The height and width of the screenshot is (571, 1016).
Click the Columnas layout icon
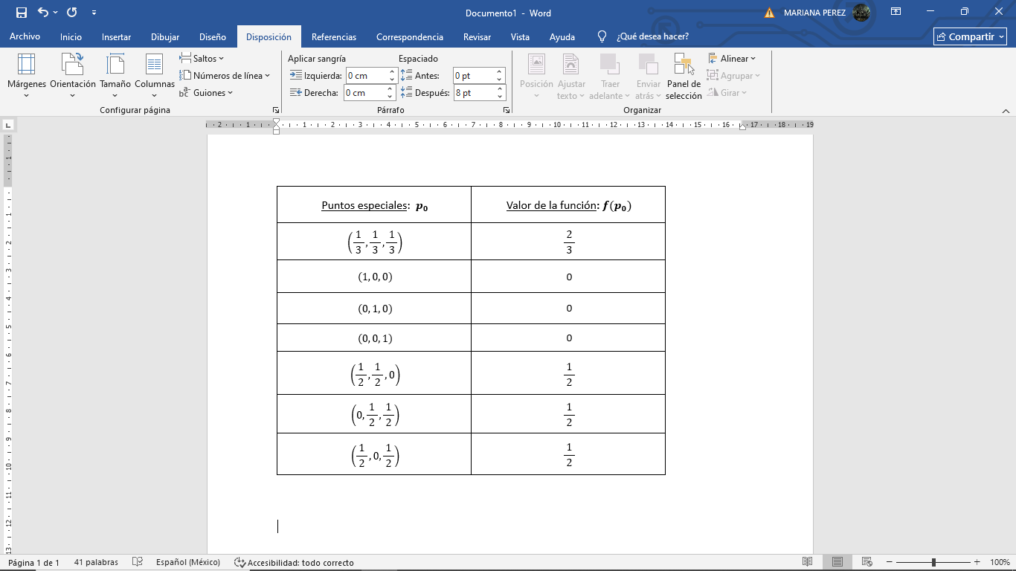[x=154, y=65]
